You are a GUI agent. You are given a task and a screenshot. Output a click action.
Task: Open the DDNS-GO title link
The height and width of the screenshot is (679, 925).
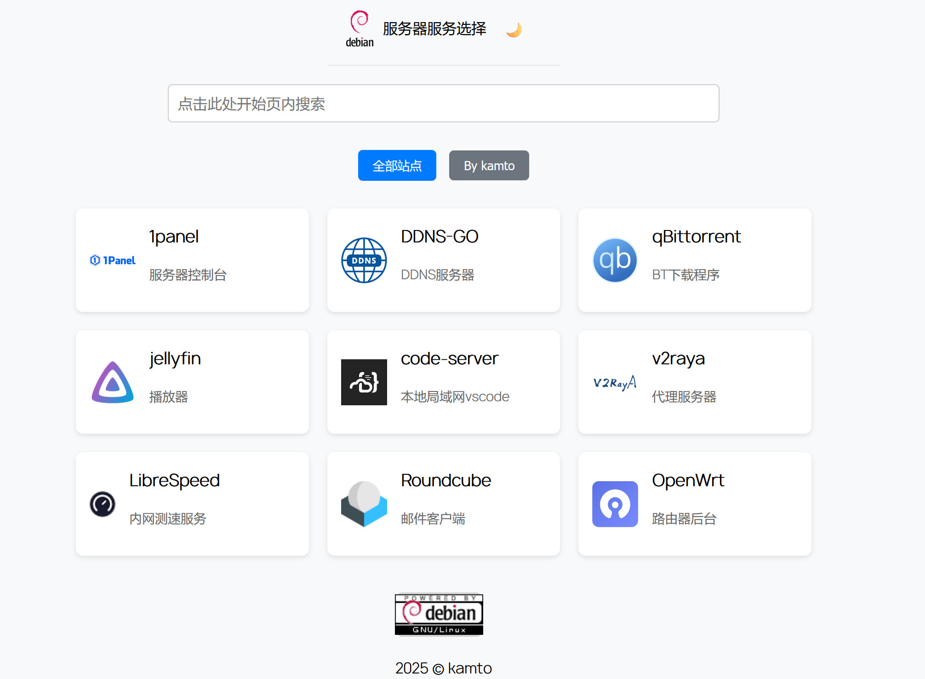tap(439, 236)
